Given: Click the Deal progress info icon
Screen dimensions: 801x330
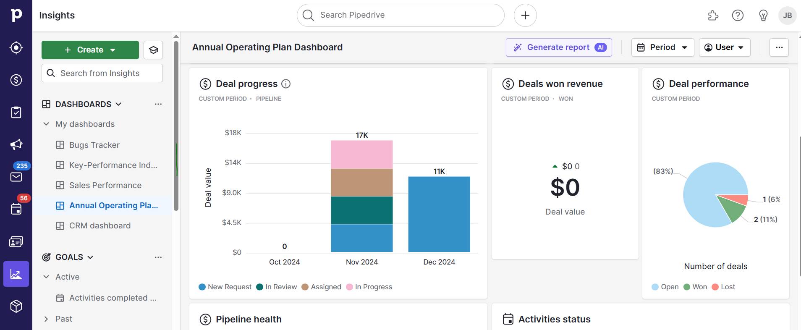Looking at the screenshot, I should coord(286,84).
